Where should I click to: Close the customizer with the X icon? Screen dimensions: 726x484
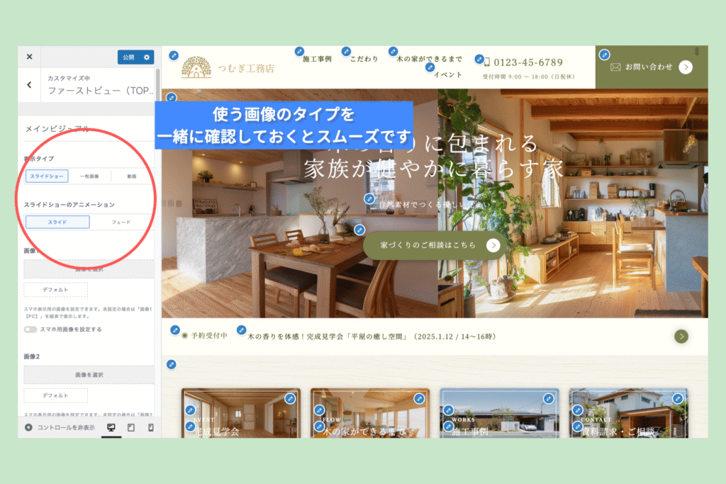[x=29, y=57]
